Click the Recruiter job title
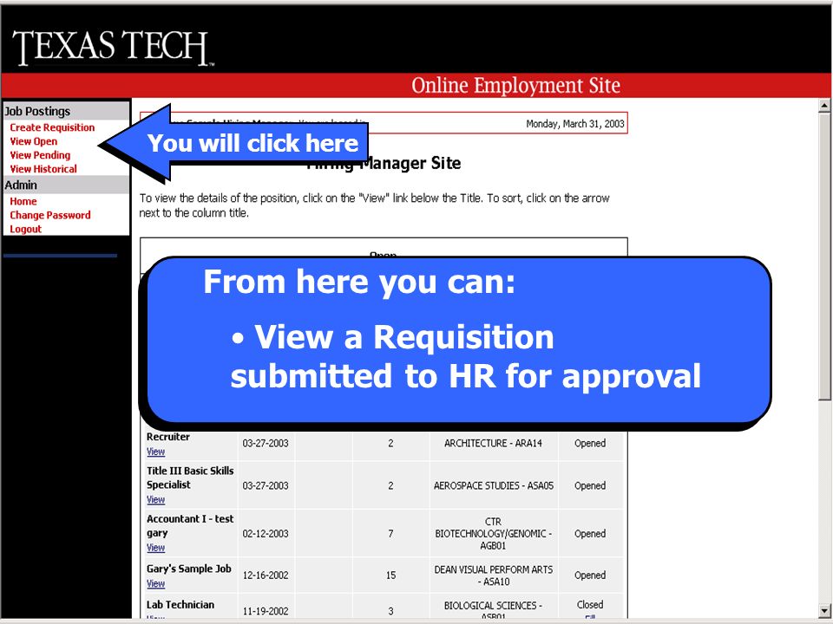The height and width of the screenshot is (624, 833). click(x=167, y=437)
